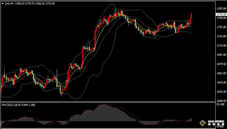Click the 1697.50 price axis label
227x129 pixels.
point(221,55)
